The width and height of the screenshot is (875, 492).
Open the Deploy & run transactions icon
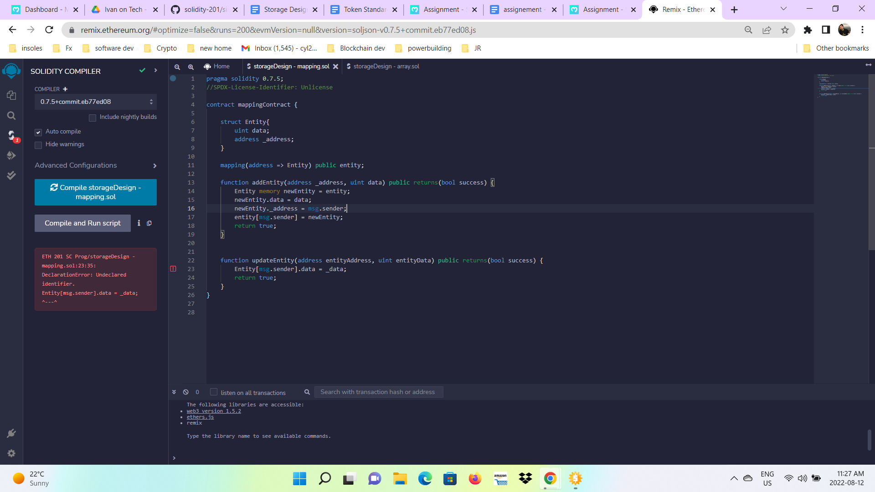(11, 155)
